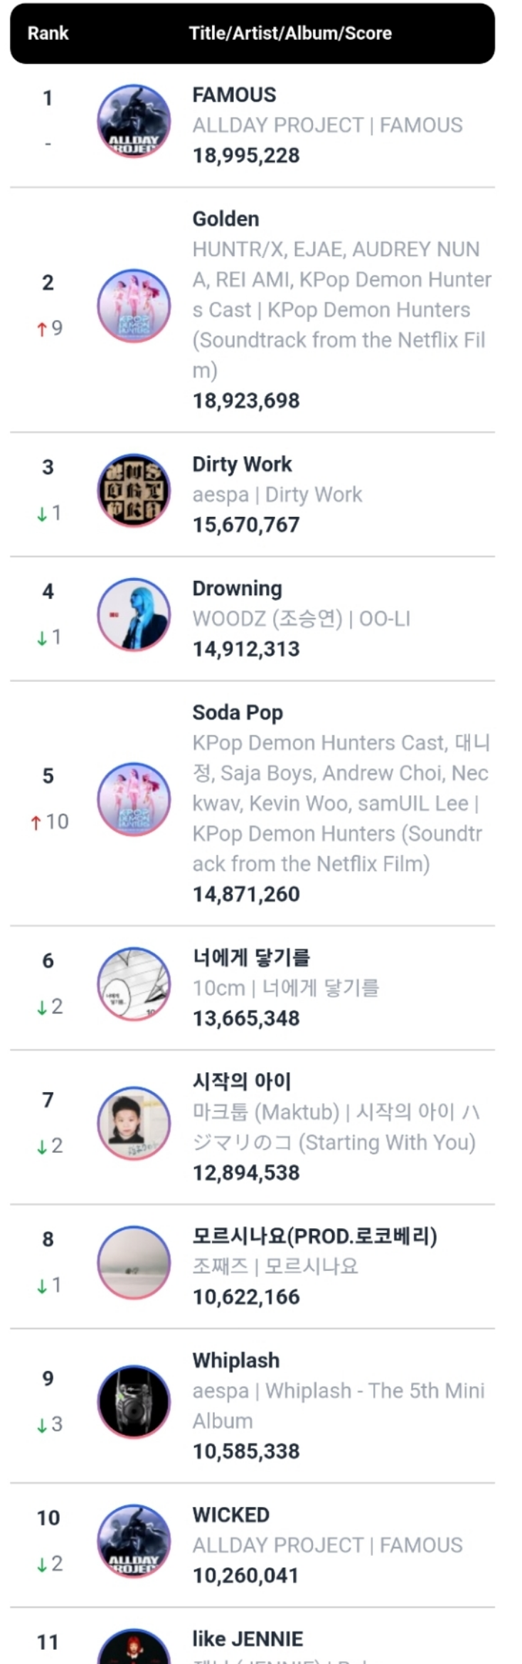
Task: Open the Soda Pop album cover thumbnail
Action: pyautogui.click(x=134, y=800)
